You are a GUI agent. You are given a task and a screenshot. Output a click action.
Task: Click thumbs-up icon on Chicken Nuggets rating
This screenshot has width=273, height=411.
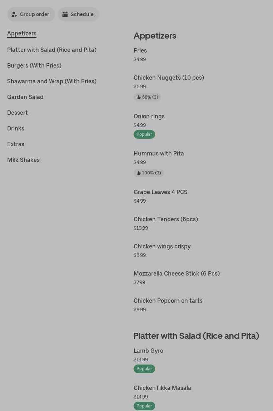tap(139, 97)
